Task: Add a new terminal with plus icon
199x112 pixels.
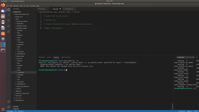Action: 197,57
